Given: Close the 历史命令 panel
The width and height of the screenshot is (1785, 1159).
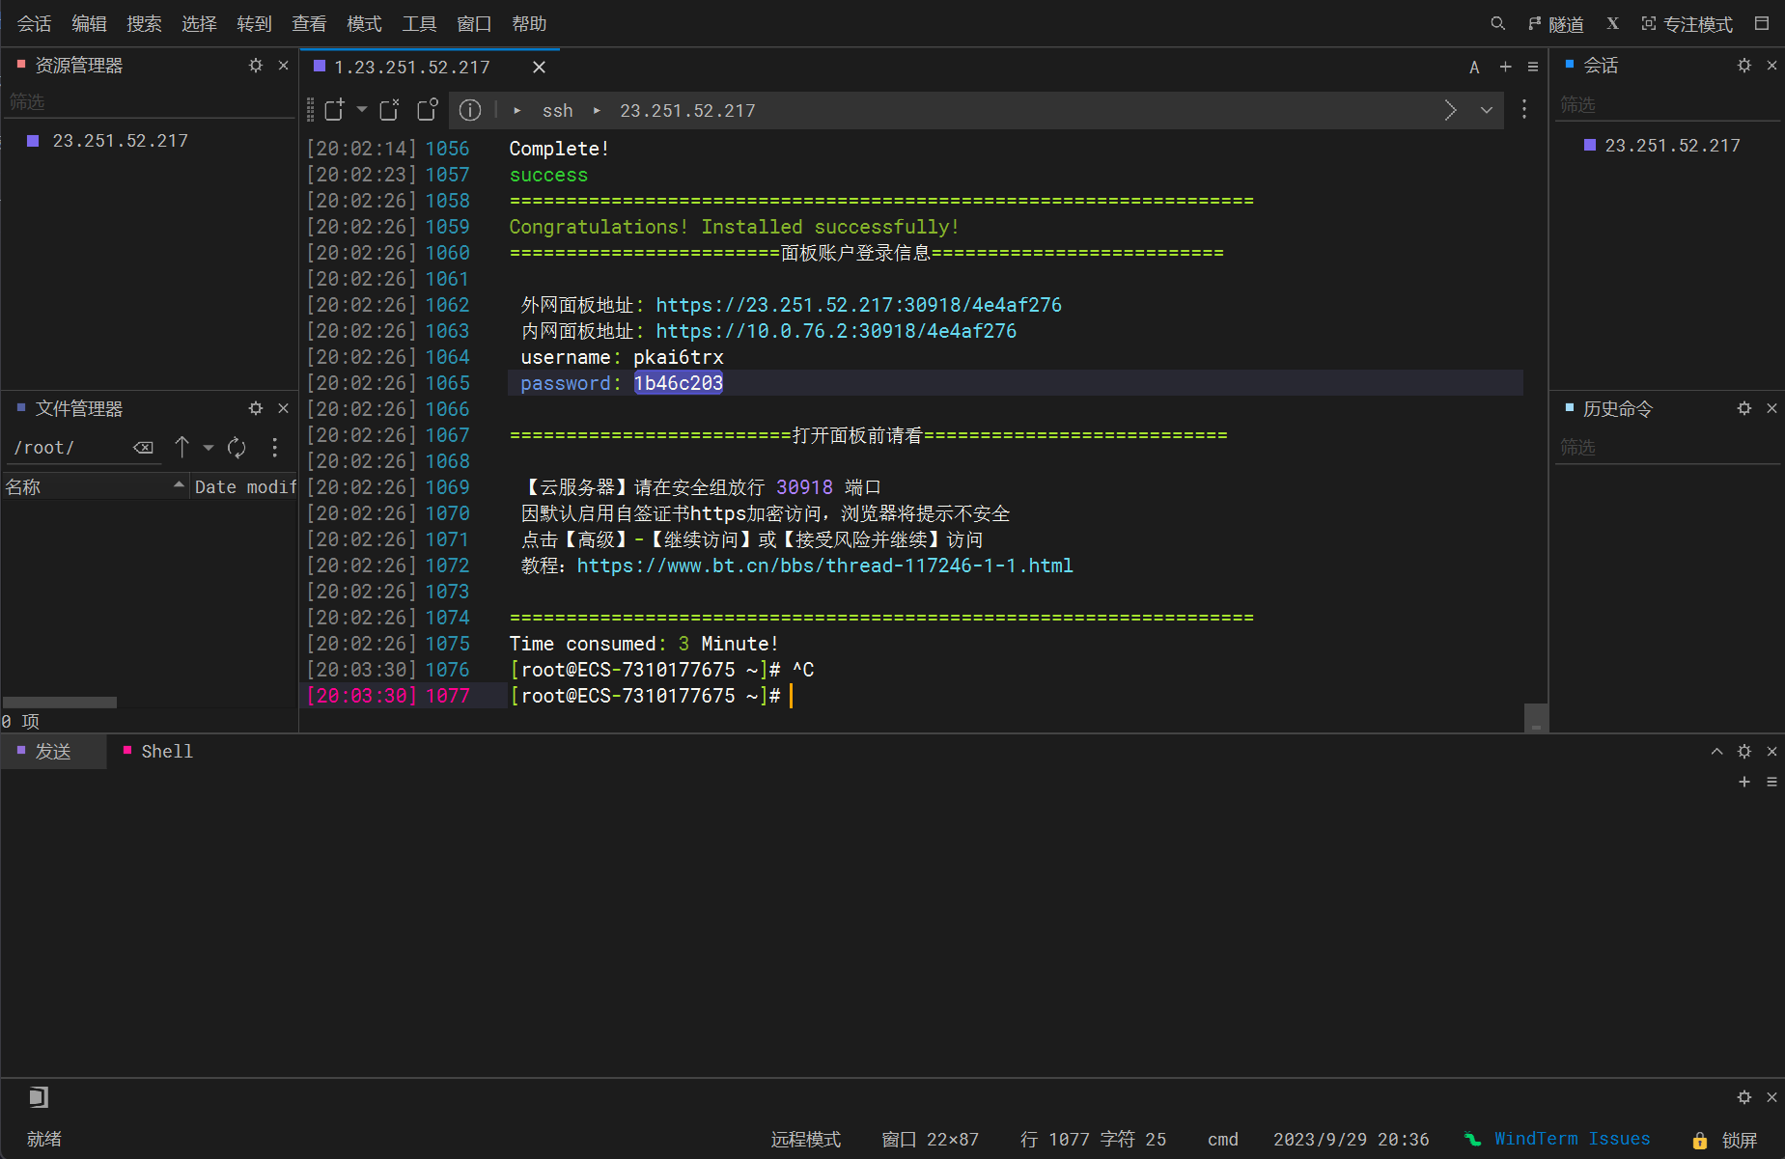Looking at the screenshot, I should 1772,408.
